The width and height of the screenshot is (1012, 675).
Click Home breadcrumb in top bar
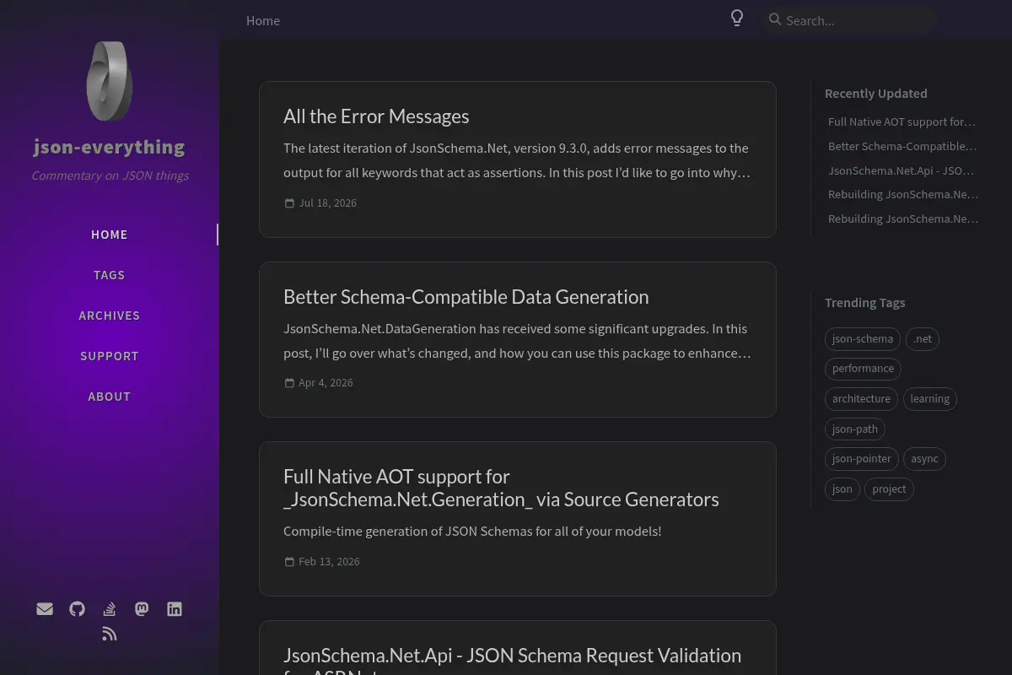click(263, 20)
